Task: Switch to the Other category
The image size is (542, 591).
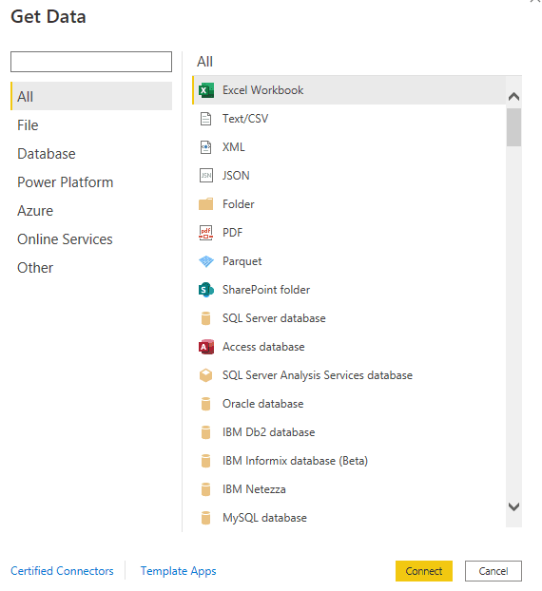Action: [x=91, y=268]
